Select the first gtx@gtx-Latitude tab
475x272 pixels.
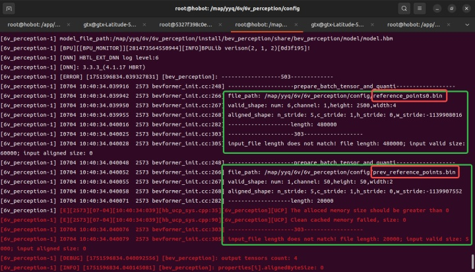[108, 24]
